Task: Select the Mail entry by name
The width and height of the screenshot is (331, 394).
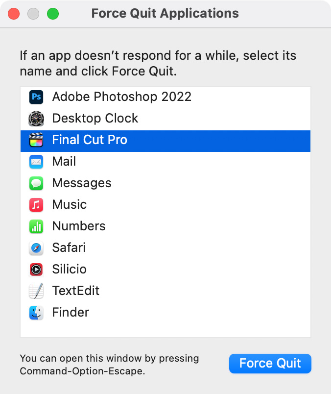Action: tap(64, 161)
